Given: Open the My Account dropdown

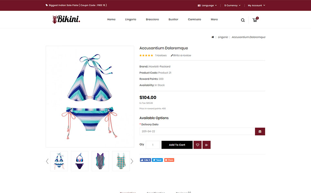Looking at the screenshot, I should 256,5.
